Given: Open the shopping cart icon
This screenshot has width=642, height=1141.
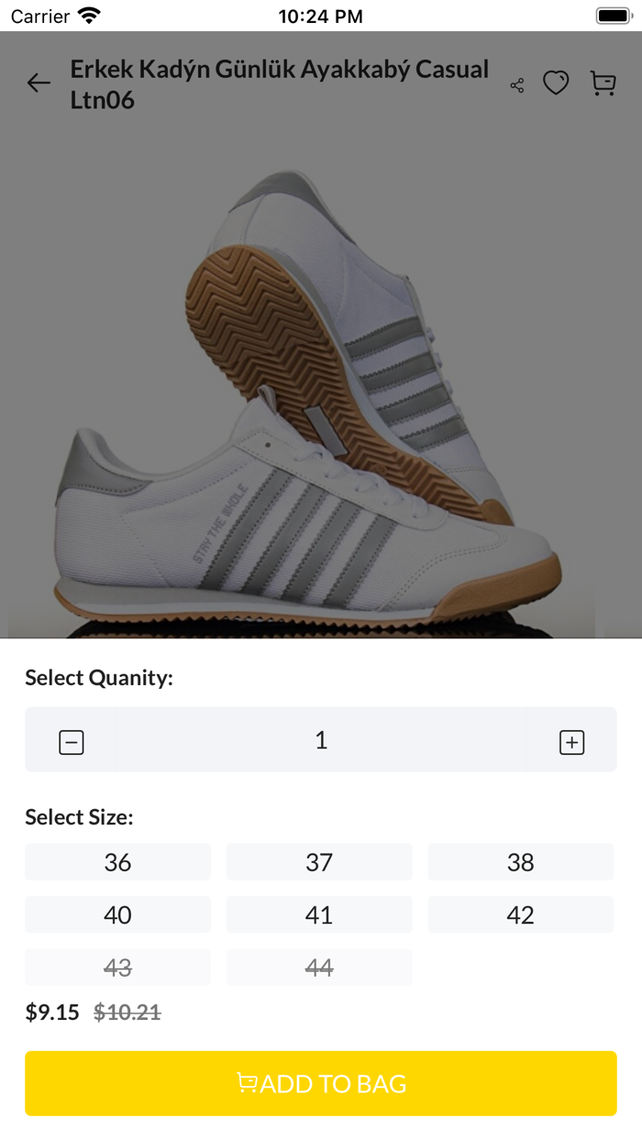Looking at the screenshot, I should point(603,83).
